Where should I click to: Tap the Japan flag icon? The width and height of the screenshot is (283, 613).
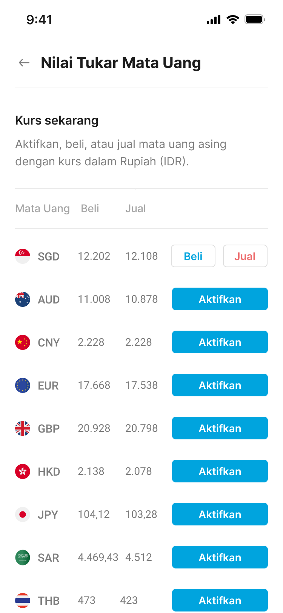[23, 514]
